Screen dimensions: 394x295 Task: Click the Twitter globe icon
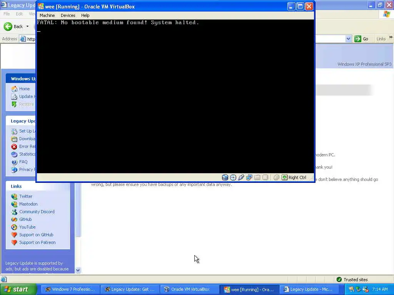tap(14, 196)
